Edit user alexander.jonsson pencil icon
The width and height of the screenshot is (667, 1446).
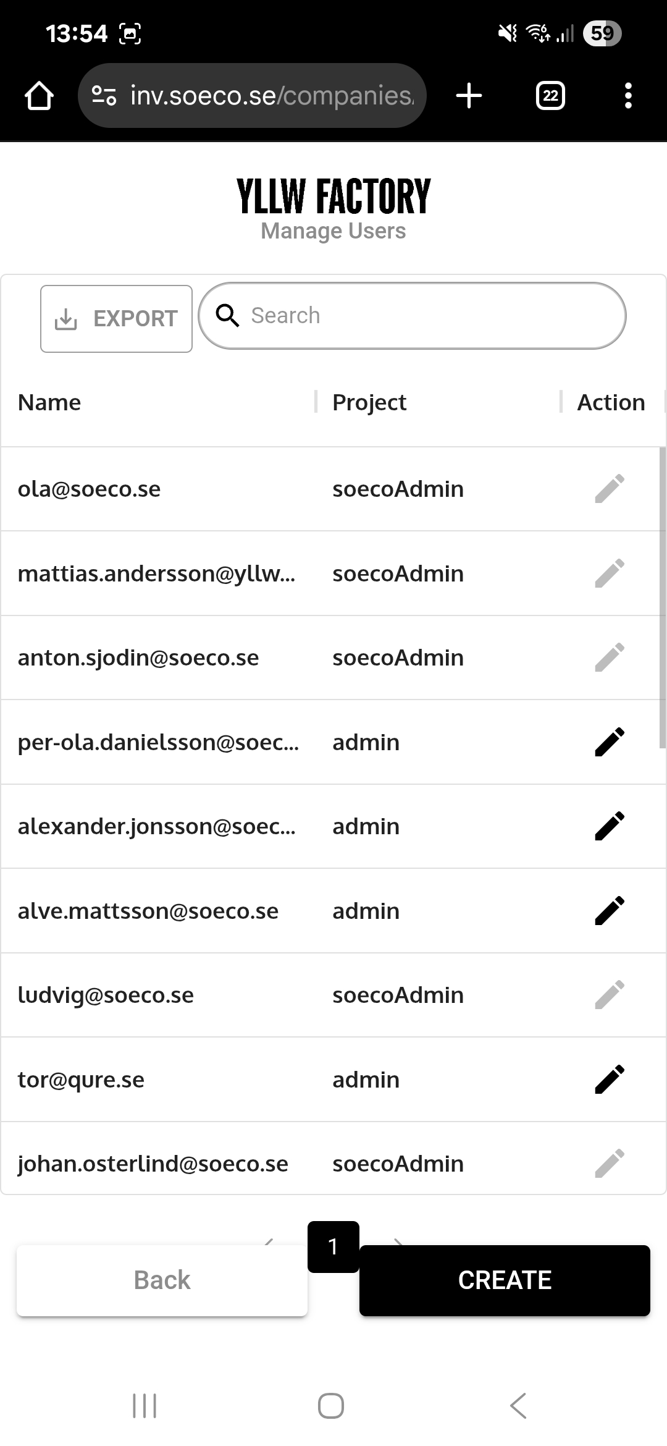[x=610, y=826]
